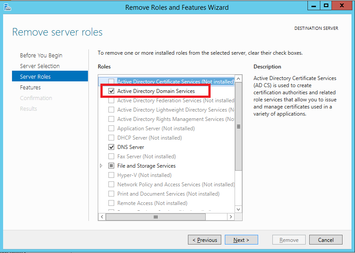Select the Active Directory Domain Services label

pyautogui.click(x=156, y=91)
